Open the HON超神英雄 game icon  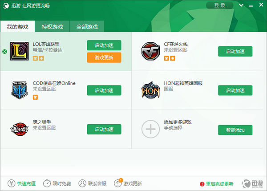150,90
